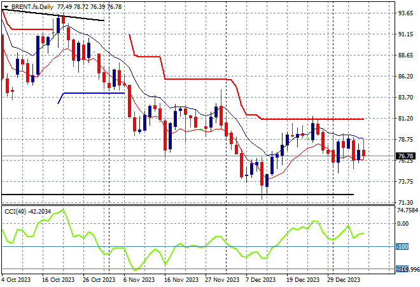Select the date label 16 Nov 2023
This screenshot has width=420, height=287.
tap(181, 280)
